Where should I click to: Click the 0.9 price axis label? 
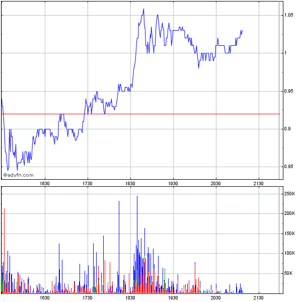point(287,129)
